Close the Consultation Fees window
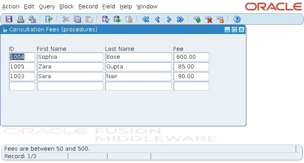This screenshot has height=163, width=304. pos(242,30)
